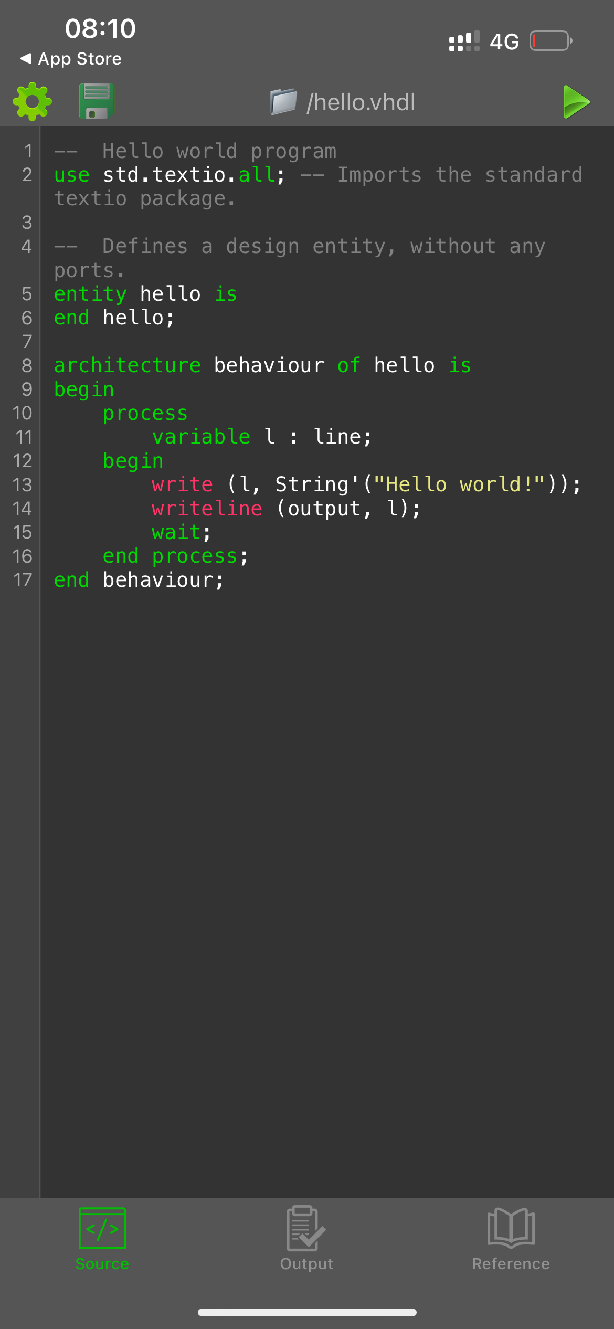Tap the architecture keyword on line 8
Image resolution: width=614 pixels, height=1329 pixels.
tap(127, 365)
